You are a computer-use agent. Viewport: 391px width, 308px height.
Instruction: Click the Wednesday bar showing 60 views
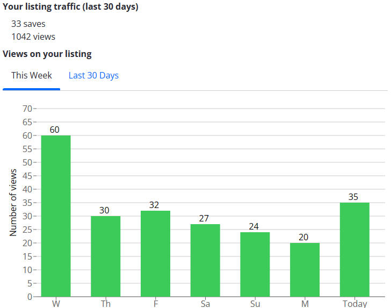click(56, 216)
